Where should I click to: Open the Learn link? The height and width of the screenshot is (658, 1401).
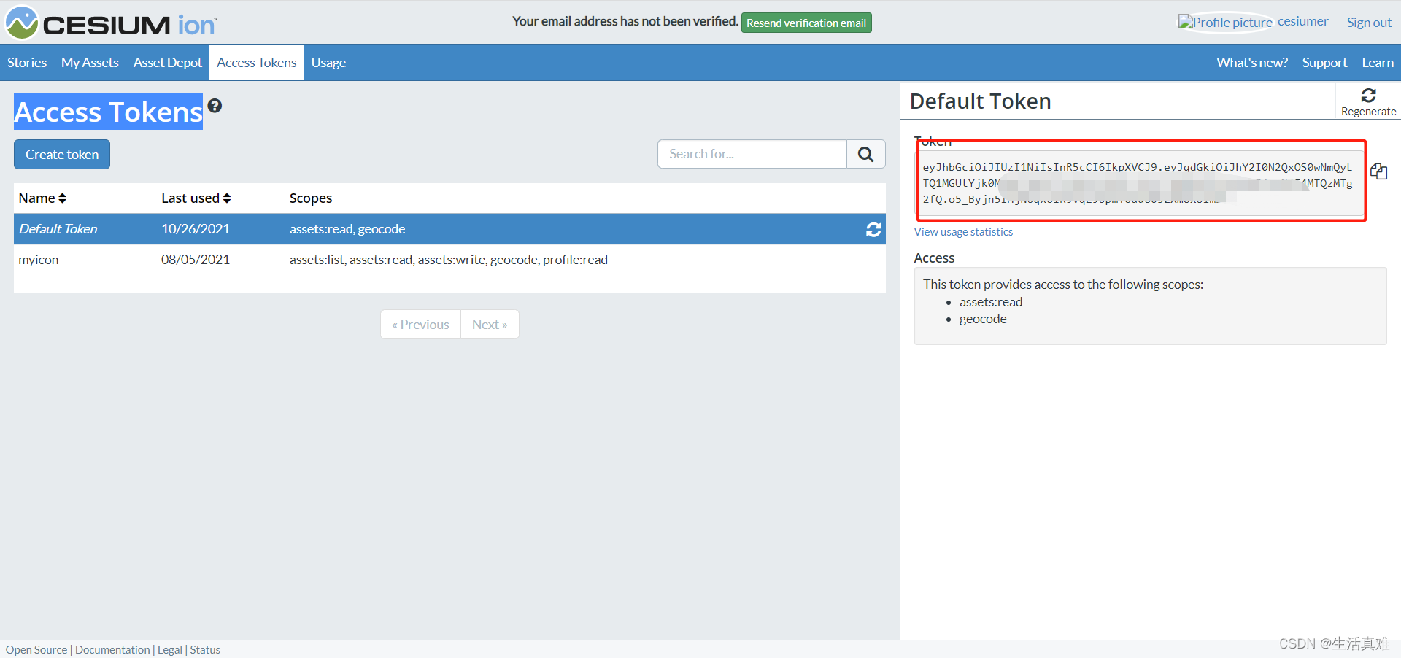point(1378,63)
